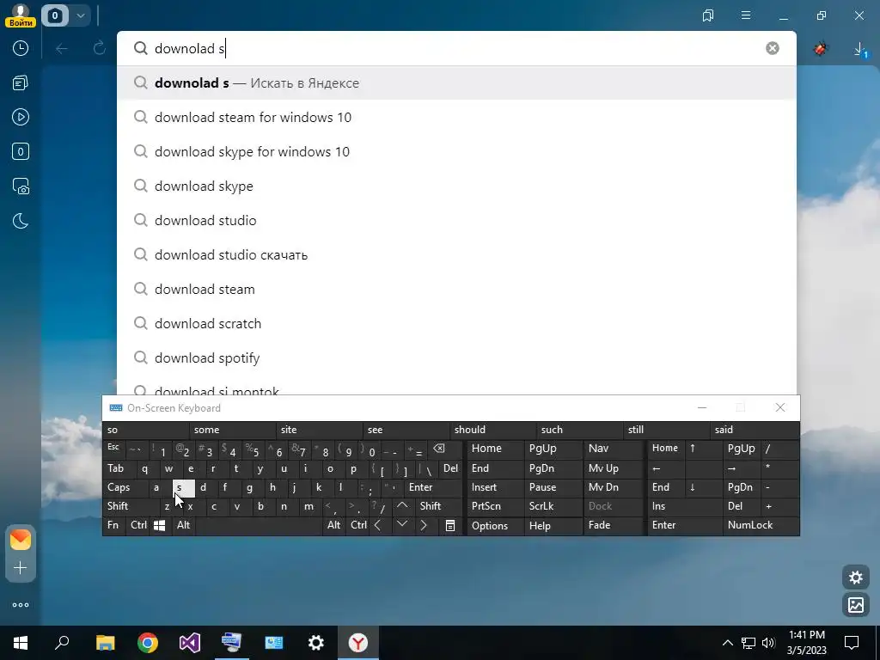
Task: Click the Esc key on On-Screen Keyboard
Action: pyautogui.click(x=114, y=449)
